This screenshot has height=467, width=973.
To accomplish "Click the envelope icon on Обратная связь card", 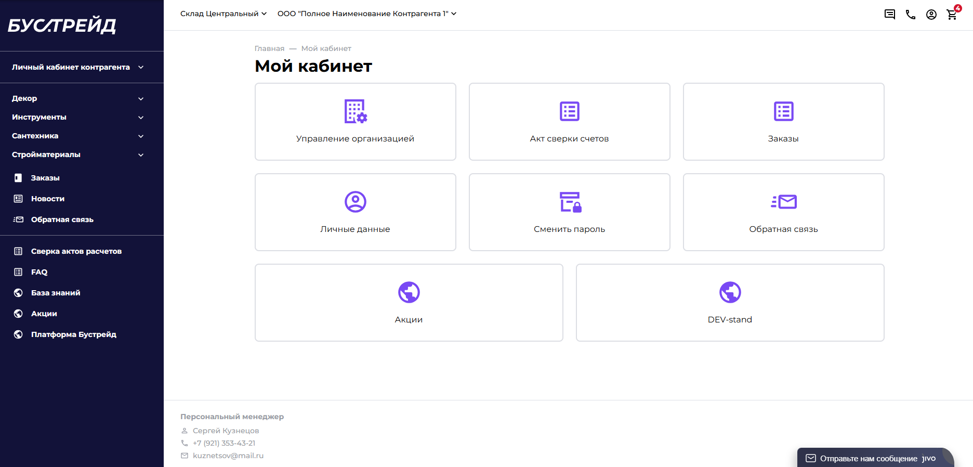I will [784, 202].
